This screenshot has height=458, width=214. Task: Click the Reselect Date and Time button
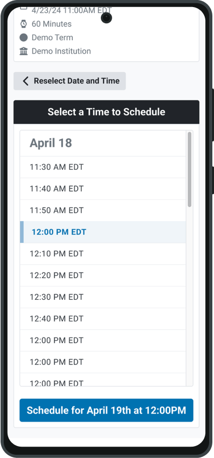tap(70, 81)
